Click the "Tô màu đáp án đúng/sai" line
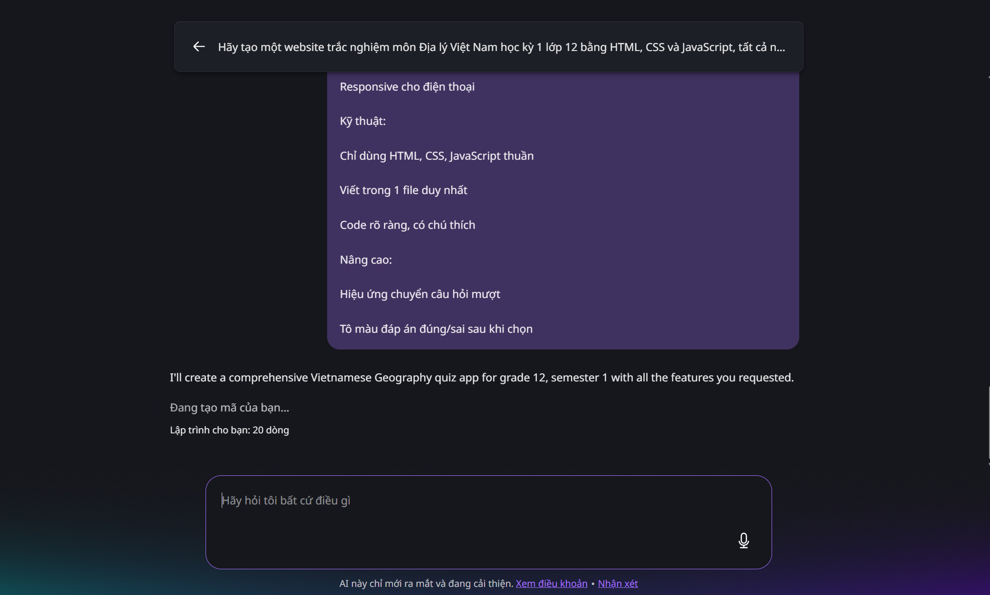 (436, 329)
